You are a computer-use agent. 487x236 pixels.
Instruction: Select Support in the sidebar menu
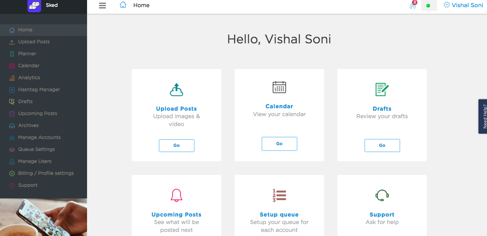44,185
